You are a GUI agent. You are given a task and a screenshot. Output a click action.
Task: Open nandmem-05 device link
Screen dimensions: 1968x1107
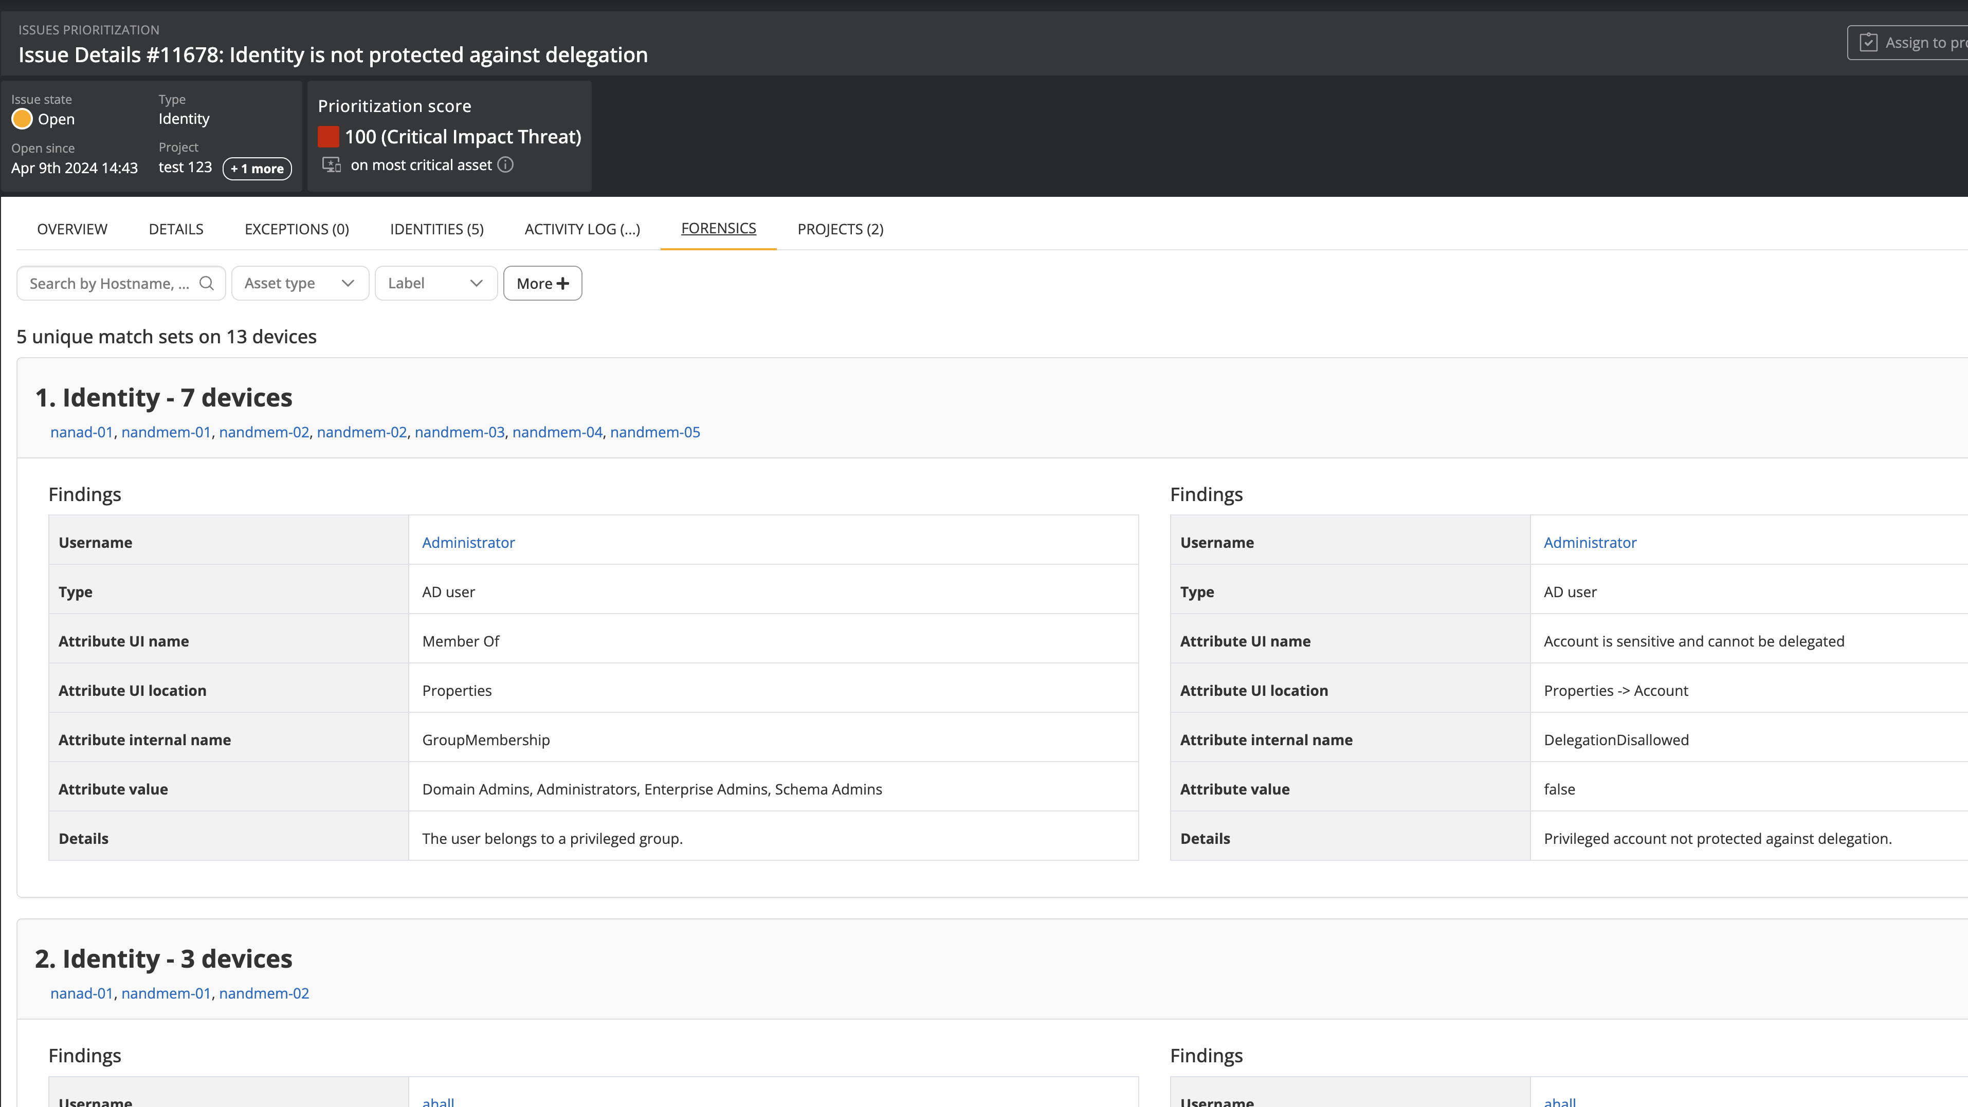tap(655, 432)
